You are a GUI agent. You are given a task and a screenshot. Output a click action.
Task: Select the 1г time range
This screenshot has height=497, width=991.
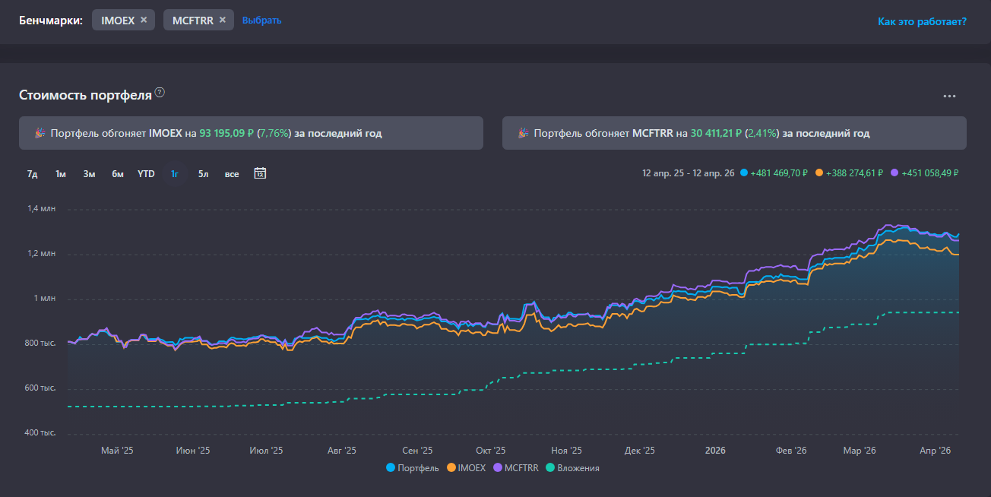click(x=175, y=174)
